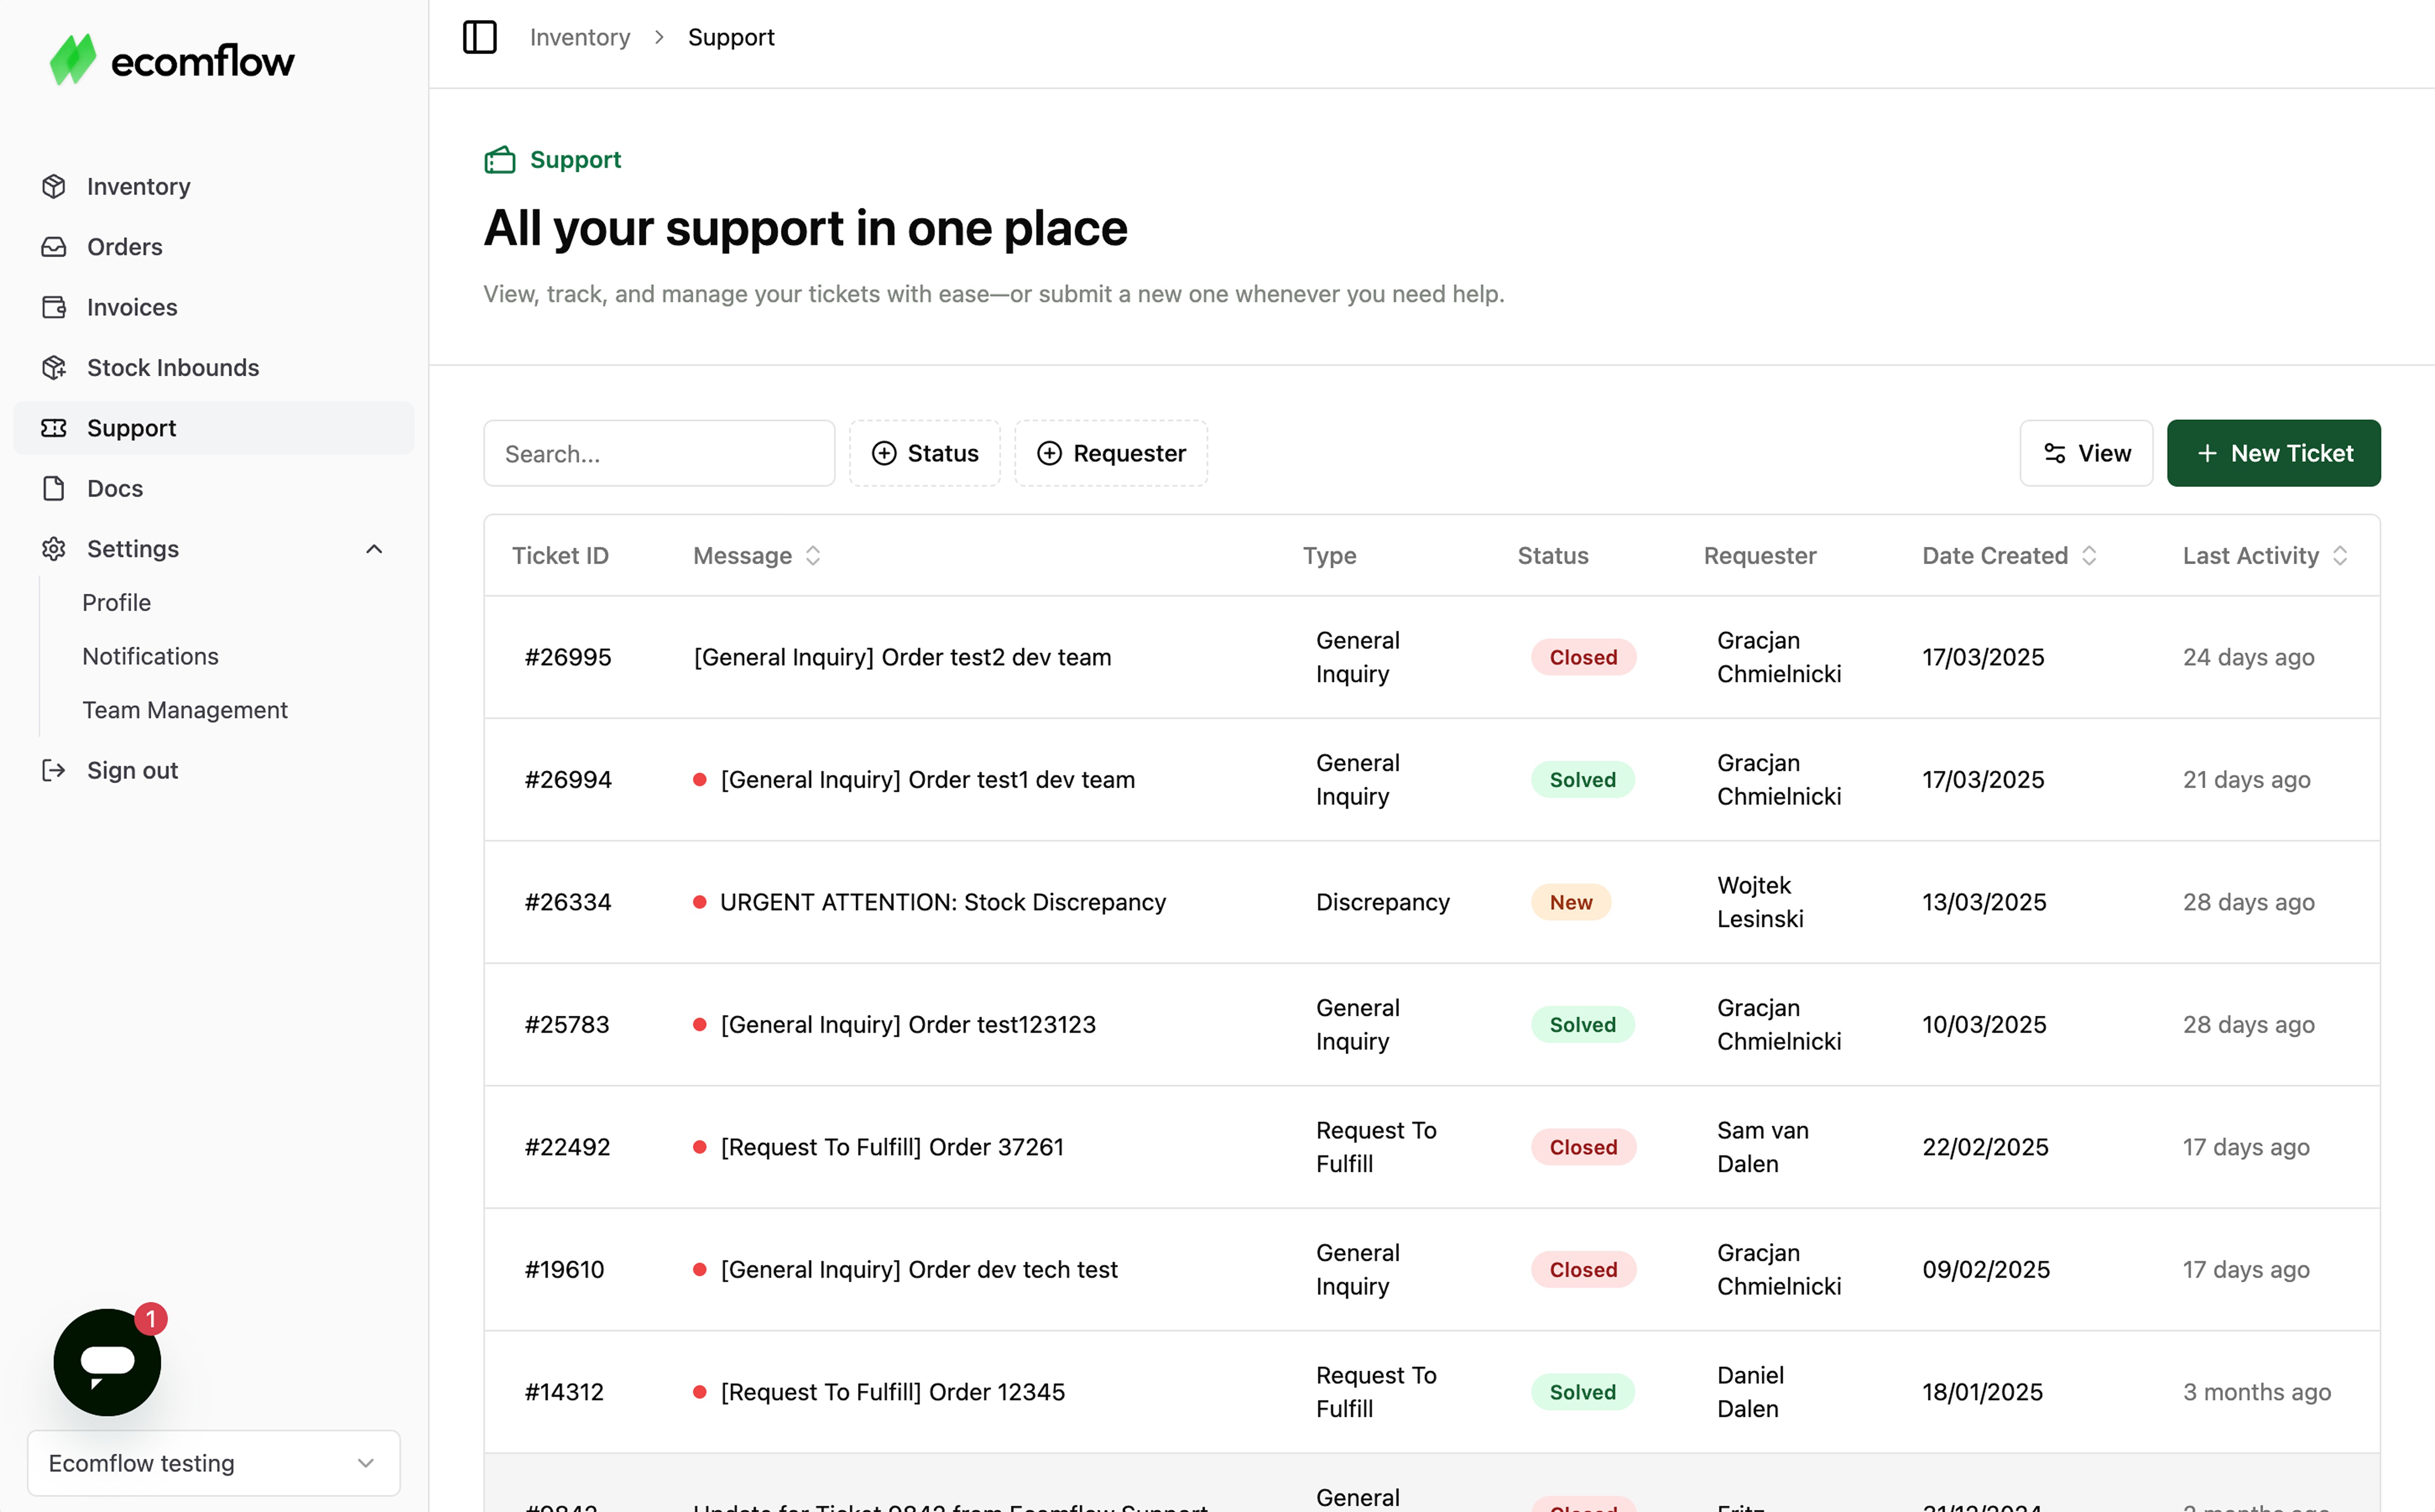Sort tickets by Date Created column
This screenshot has height=1512, width=2435.
(2009, 555)
